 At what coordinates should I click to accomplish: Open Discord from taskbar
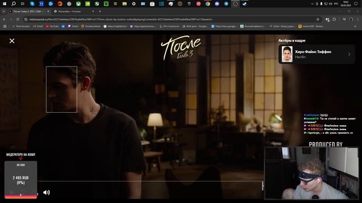[x=217, y=4]
